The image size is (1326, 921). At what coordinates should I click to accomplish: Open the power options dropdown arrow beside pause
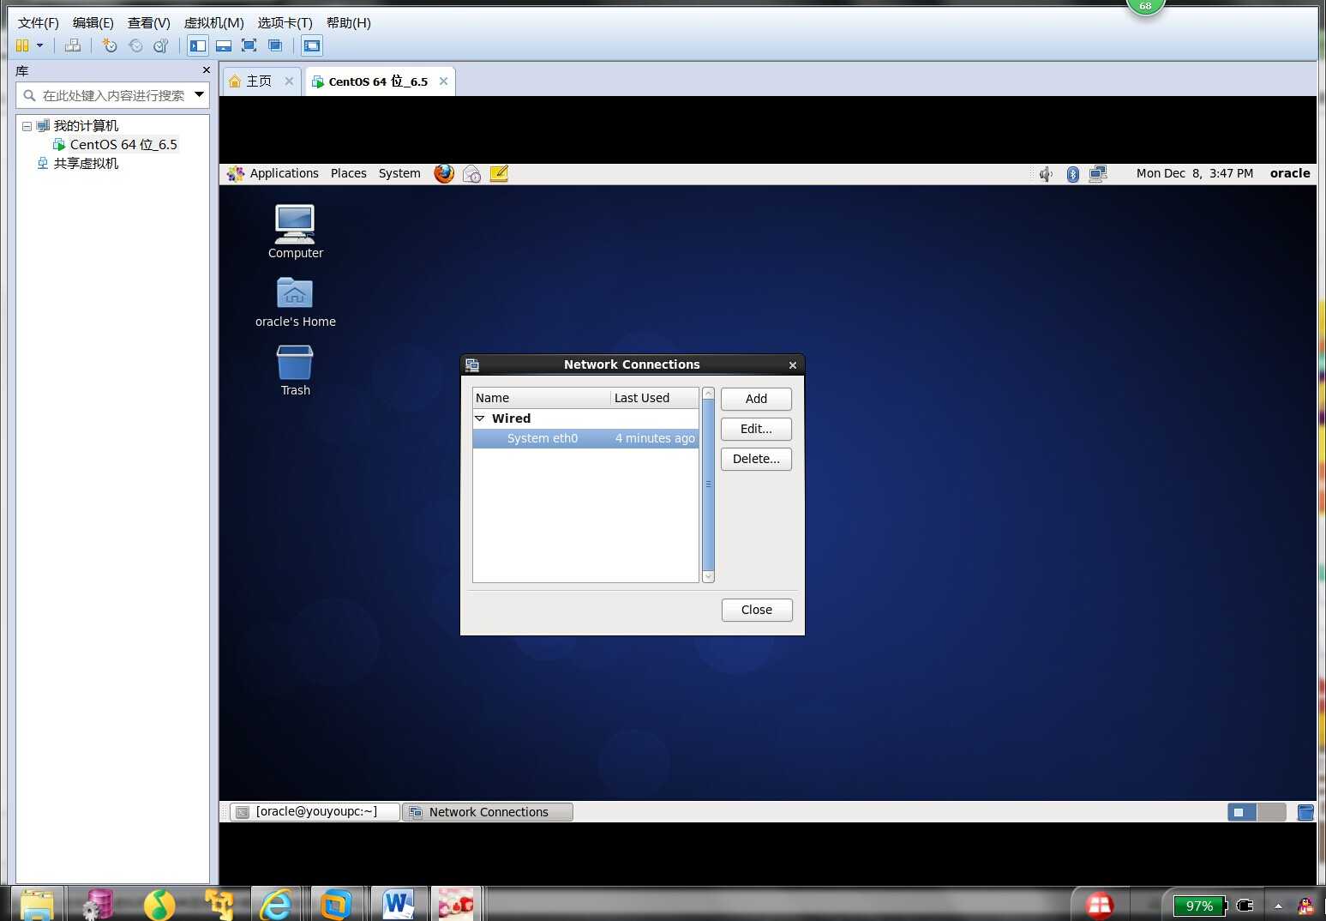[39, 45]
